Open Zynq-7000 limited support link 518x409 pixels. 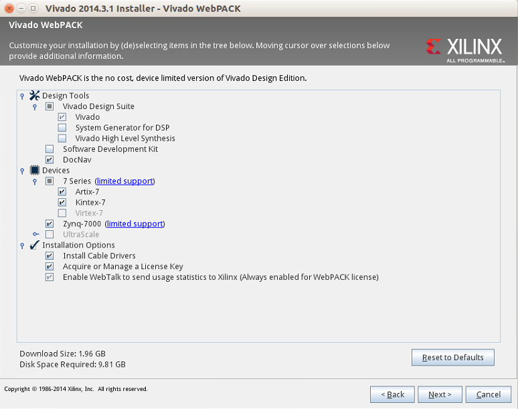(135, 224)
